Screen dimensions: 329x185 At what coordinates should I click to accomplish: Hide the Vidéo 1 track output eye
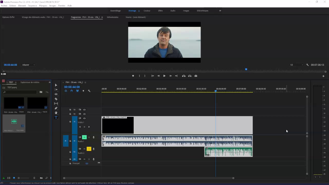(x=84, y=118)
